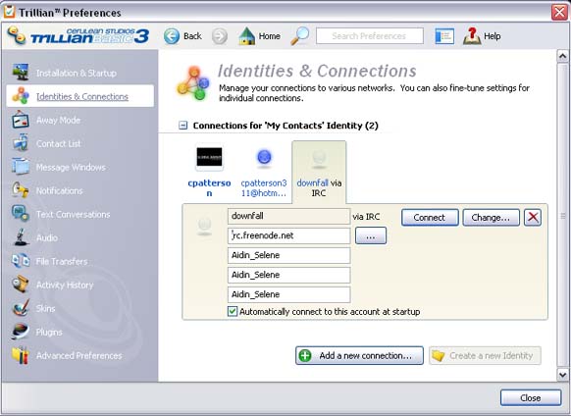Click the server browse '...' button
571x416 pixels.
click(371, 235)
